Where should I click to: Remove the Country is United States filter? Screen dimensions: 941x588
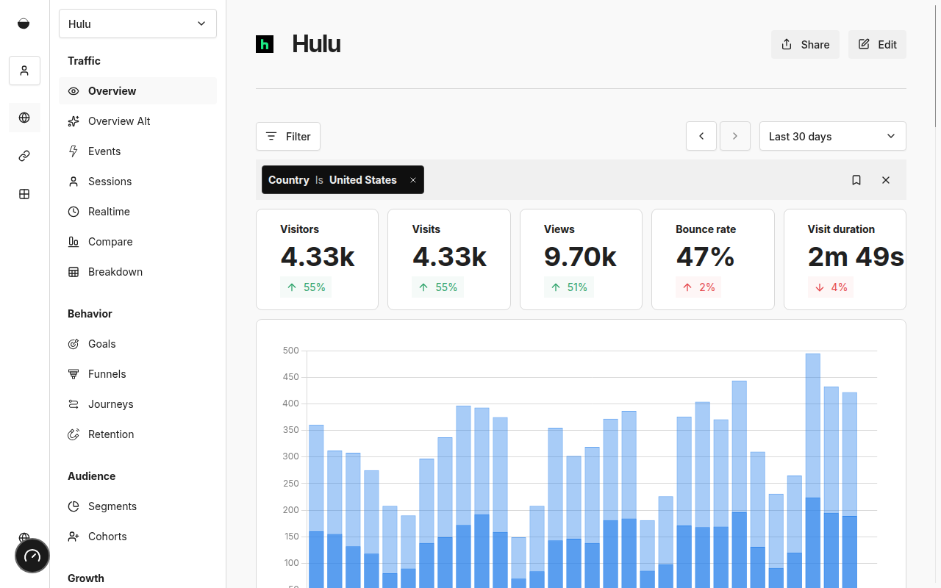point(413,180)
